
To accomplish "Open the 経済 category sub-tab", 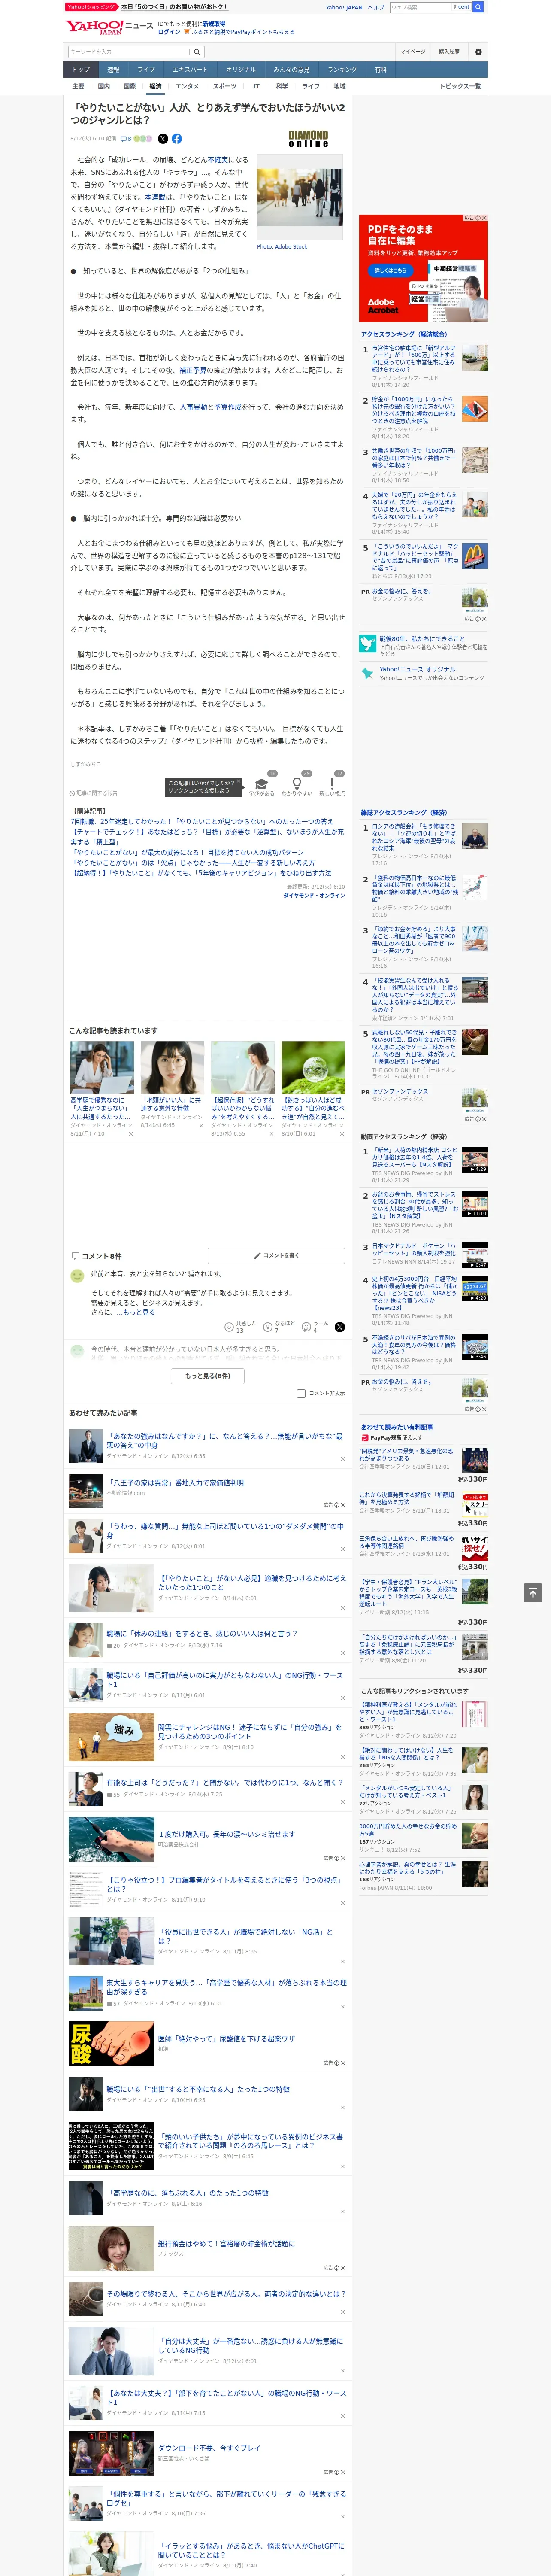I will tap(155, 86).
